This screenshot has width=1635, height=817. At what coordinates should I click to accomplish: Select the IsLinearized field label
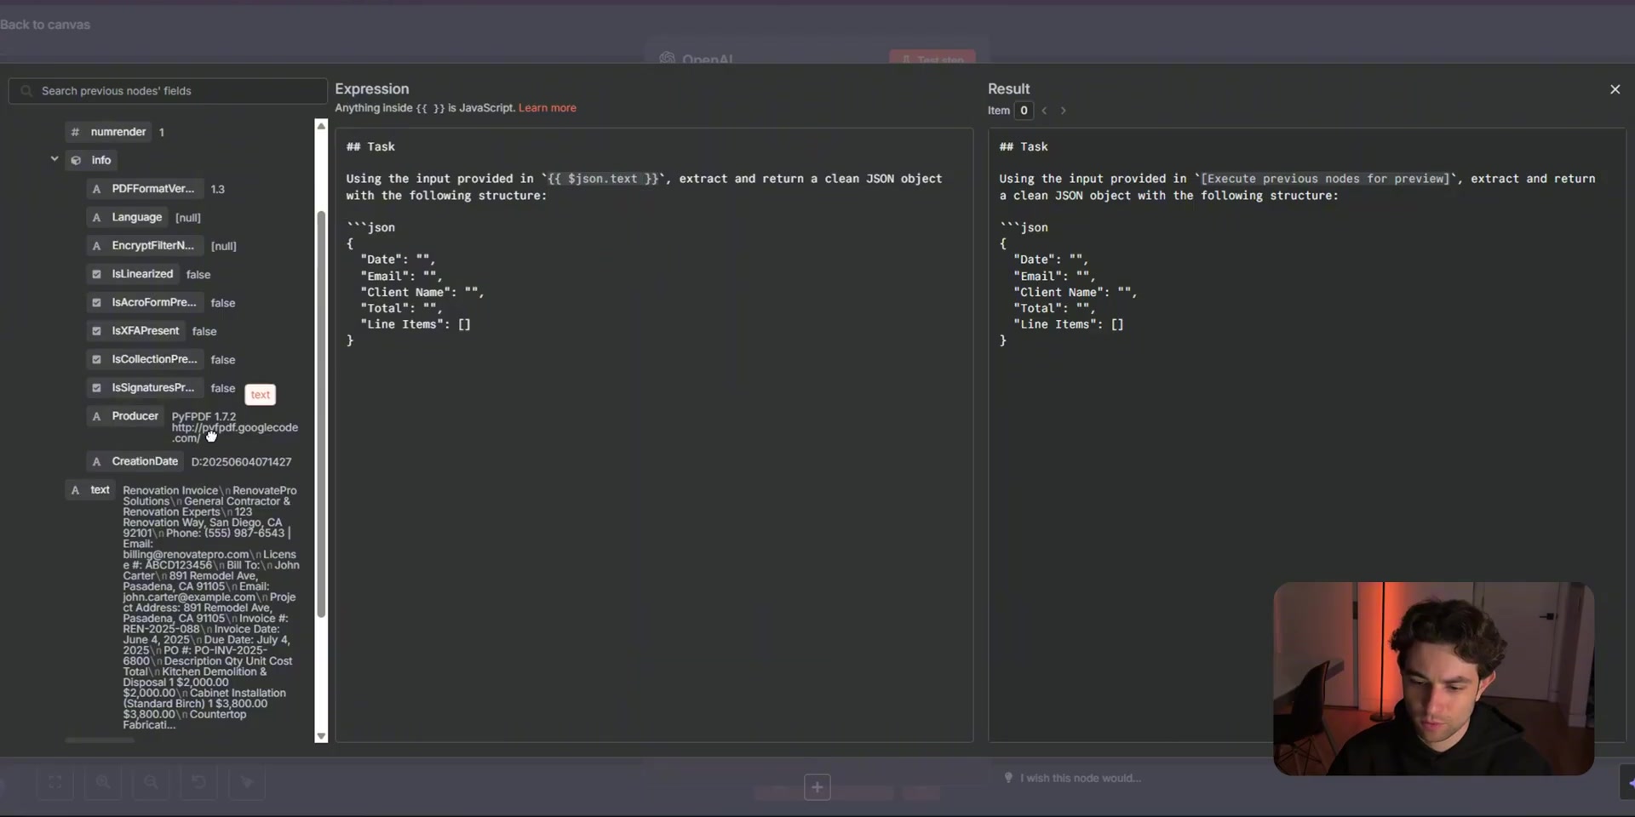pos(142,274)
